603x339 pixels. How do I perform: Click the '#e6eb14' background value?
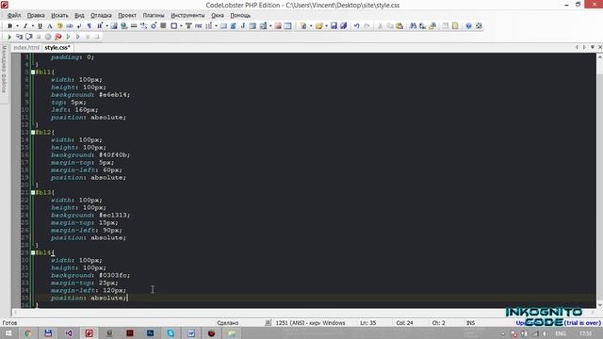[x=114, y=95]
